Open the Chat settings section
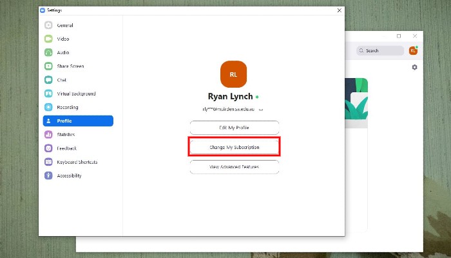451x258 pixels. [61, 80]
